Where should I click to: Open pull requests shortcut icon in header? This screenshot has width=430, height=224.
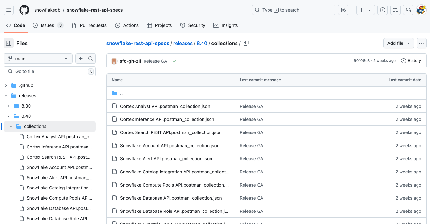395,10
